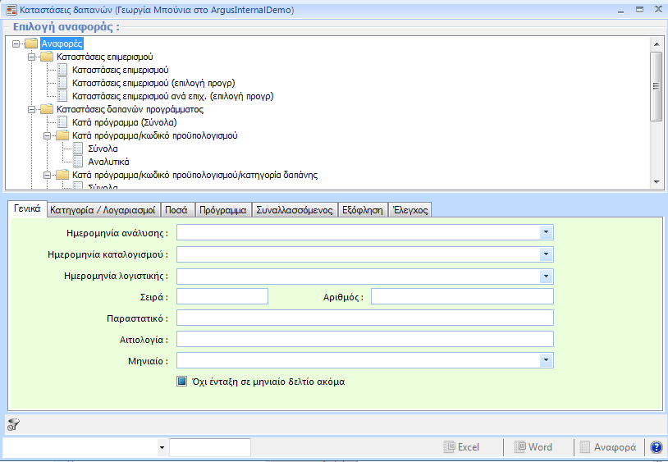Open the Μηνιαίο dropdown list

click(546, 360)
